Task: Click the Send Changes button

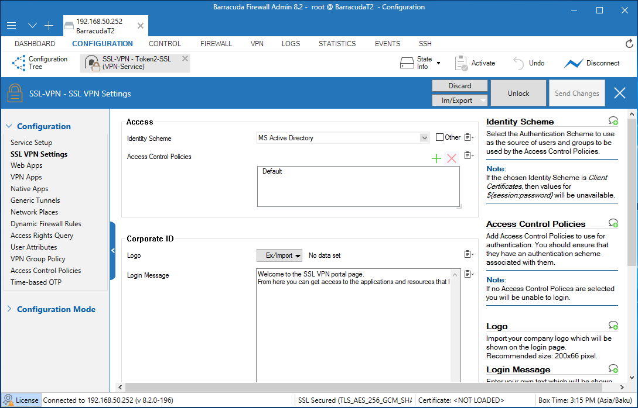Action: coord(577,93)
